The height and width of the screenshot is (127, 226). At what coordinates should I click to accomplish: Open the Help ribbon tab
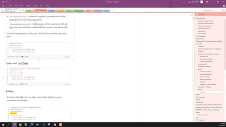[47, 6]
